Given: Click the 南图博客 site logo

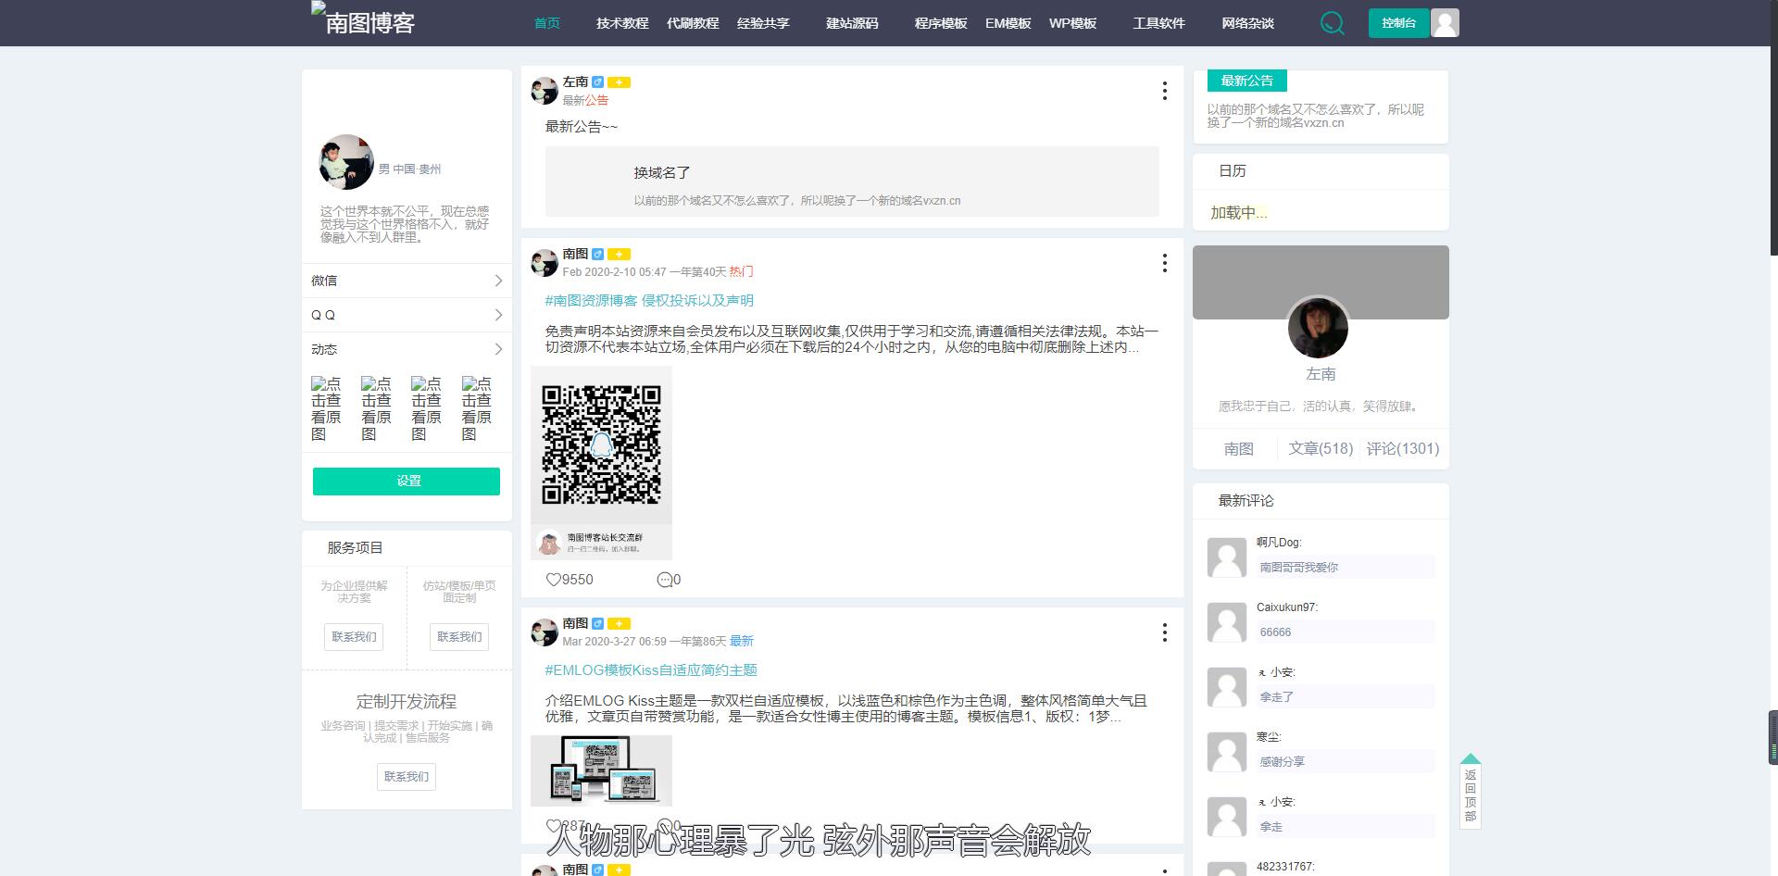Looking at the screenshot, I should click(x=366, y=20).
